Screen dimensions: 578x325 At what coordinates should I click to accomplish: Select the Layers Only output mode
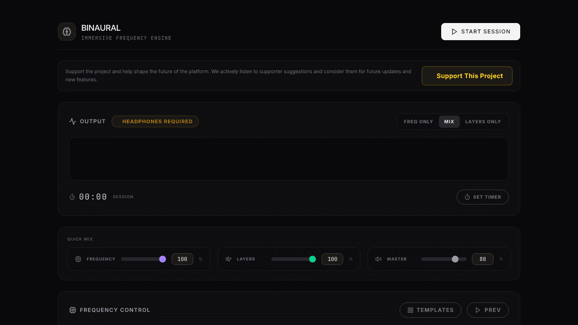(483, 122)
